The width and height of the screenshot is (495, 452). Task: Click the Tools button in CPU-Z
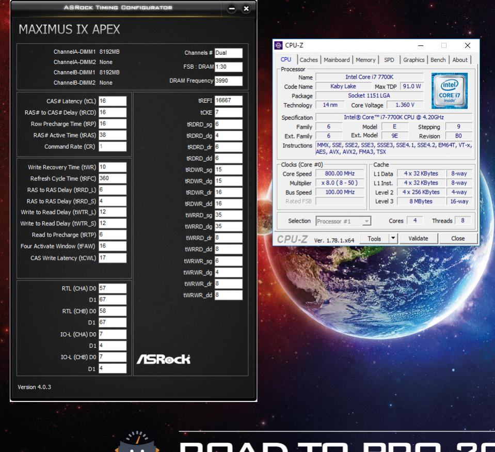click(374, 239)
